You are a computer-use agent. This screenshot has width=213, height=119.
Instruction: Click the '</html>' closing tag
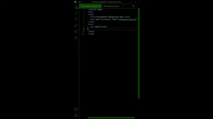[x=91, y=34]
